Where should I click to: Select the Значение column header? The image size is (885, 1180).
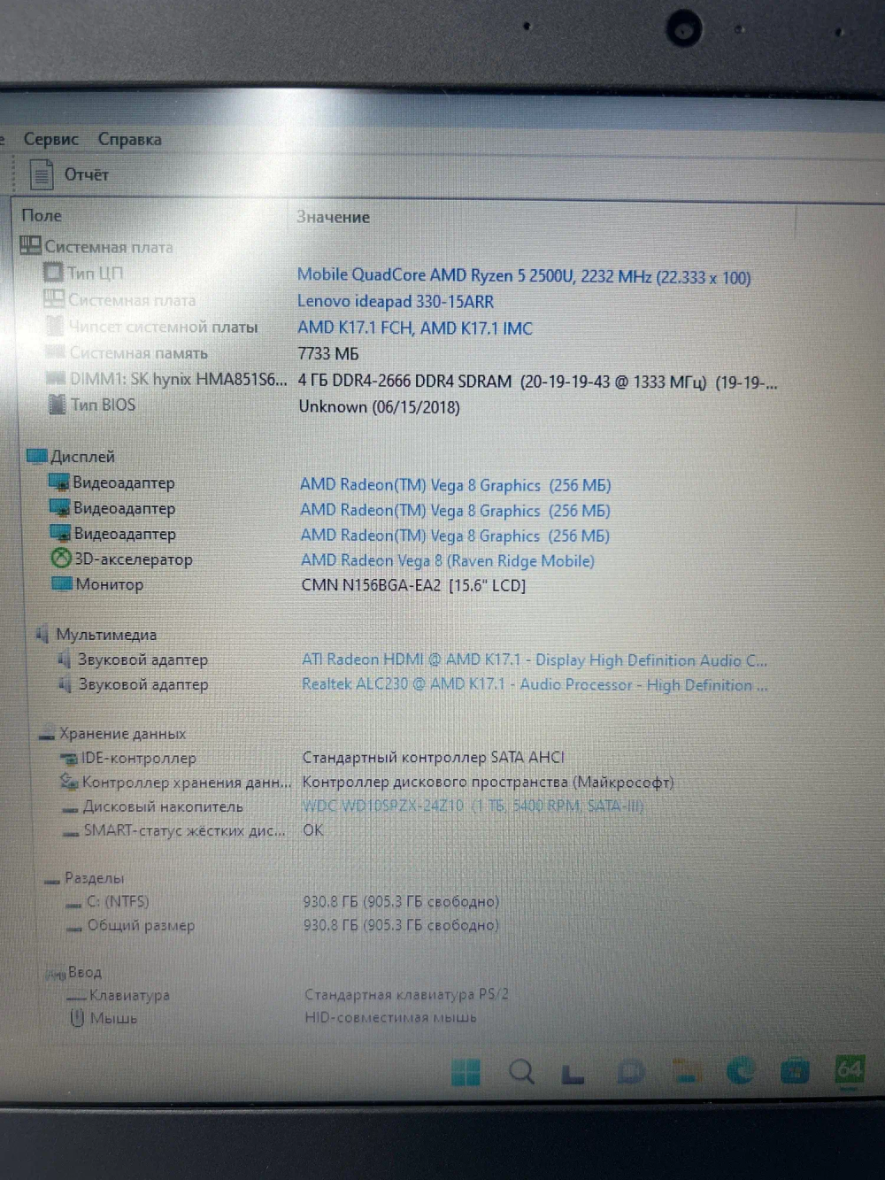click(333, 217)
